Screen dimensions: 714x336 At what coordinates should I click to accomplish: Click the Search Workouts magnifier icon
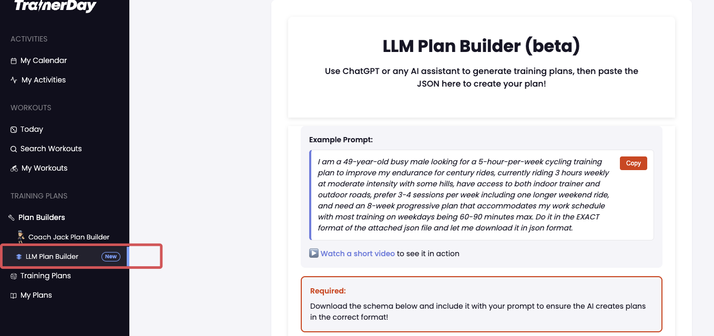pos(14,149)
